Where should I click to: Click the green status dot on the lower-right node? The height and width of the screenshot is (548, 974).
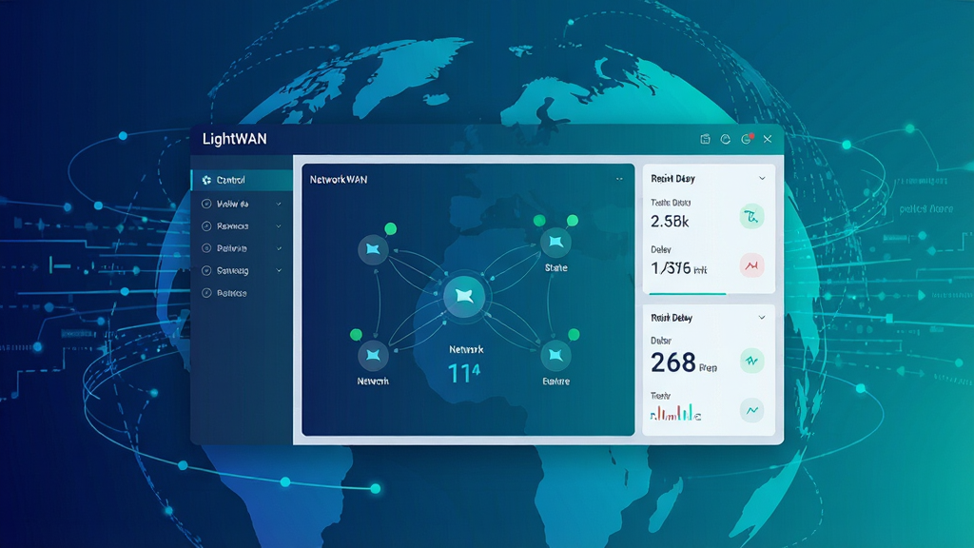(x=574, y=335)
